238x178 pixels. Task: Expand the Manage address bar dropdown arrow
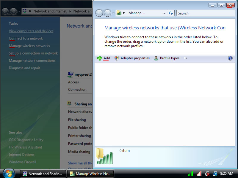pyautogui.click(x=164, y=13)
